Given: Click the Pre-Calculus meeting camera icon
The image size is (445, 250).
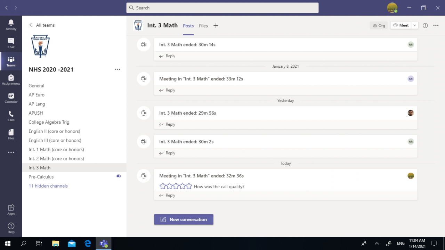Looking at the screenshot, I should (x=119, y=176).
